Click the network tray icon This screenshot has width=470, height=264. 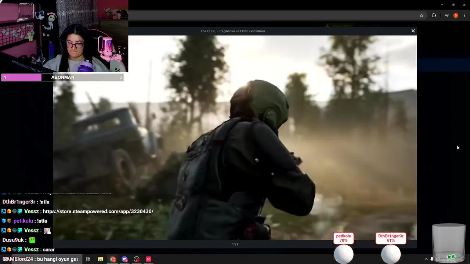coord(438,259)
